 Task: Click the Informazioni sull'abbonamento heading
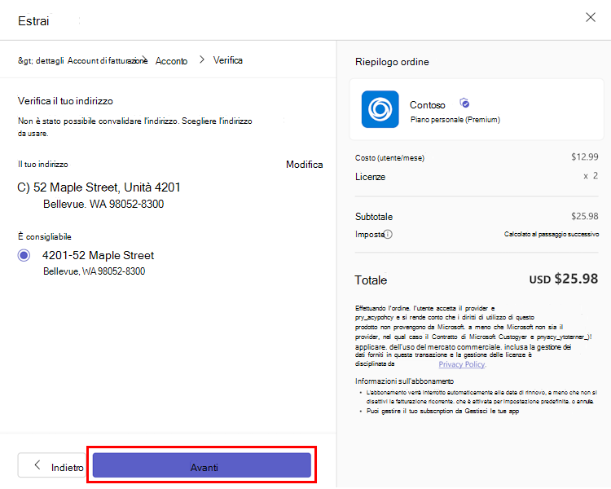pos(404,381)
